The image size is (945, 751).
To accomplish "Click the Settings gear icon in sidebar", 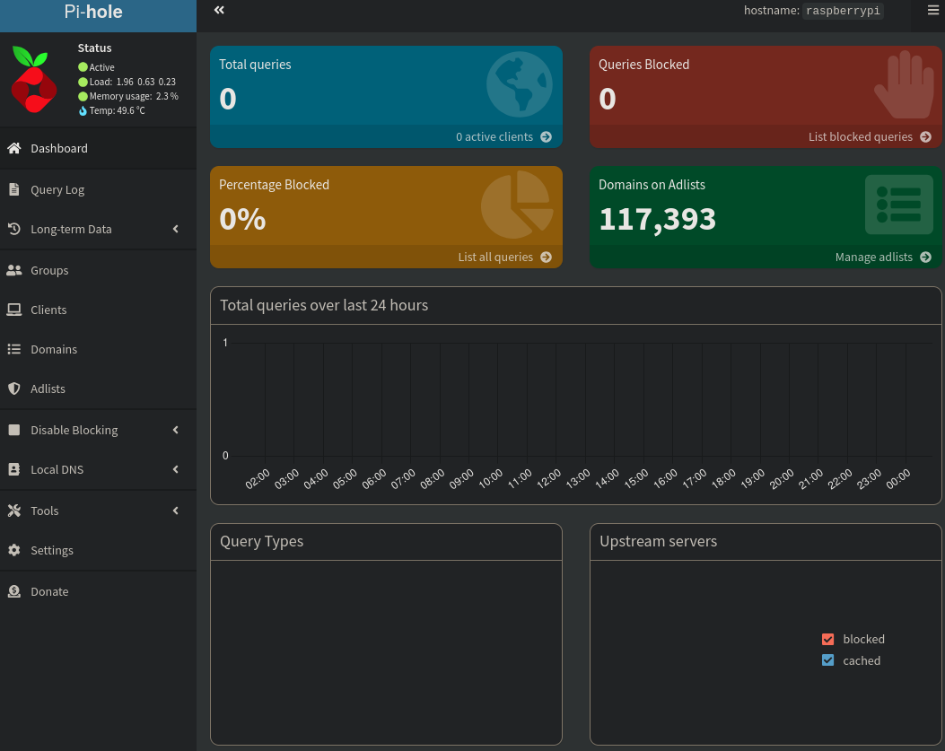I will pos(13,550).
